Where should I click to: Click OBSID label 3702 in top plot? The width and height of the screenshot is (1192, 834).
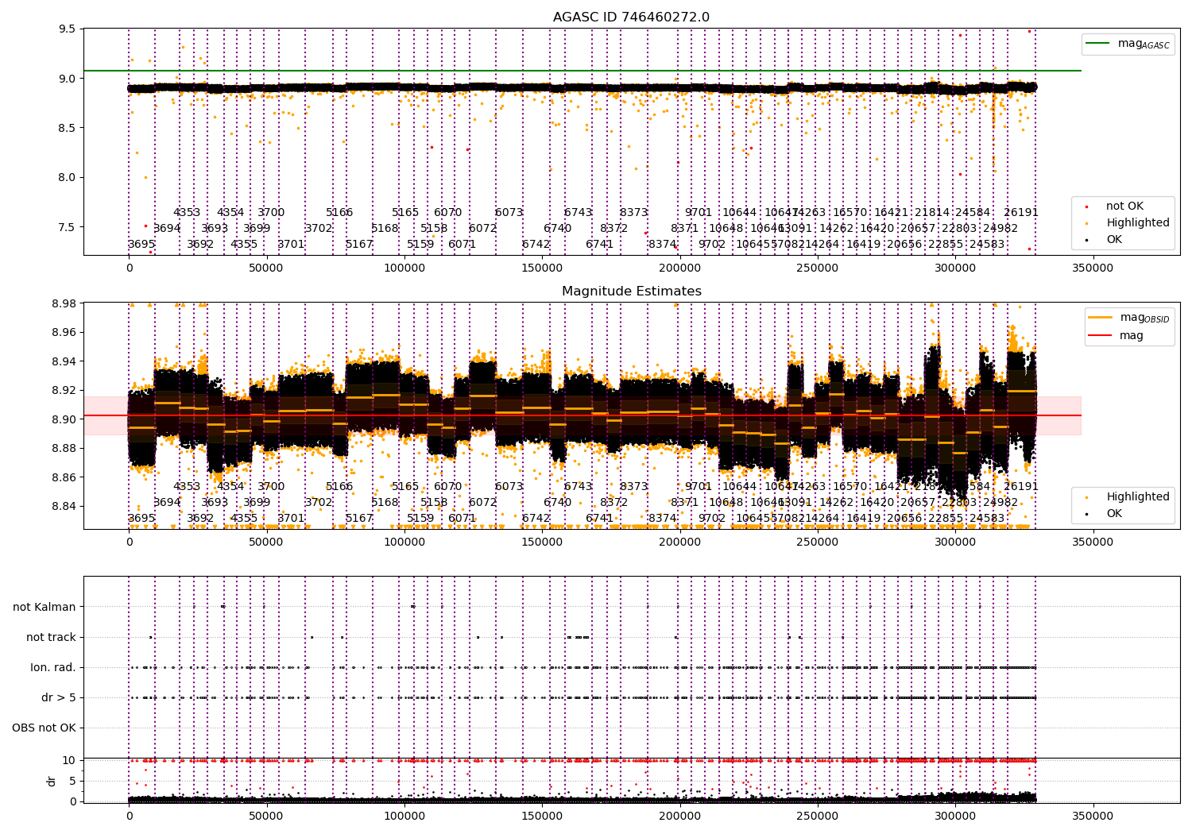coord(319,228)
